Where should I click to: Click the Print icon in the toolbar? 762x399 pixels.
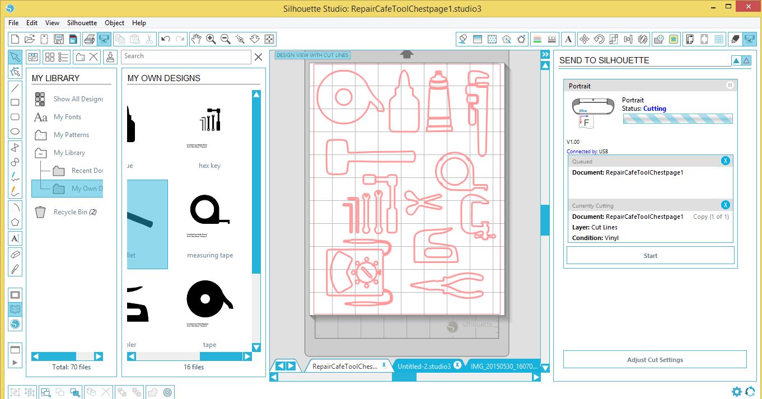click(89, 39)
